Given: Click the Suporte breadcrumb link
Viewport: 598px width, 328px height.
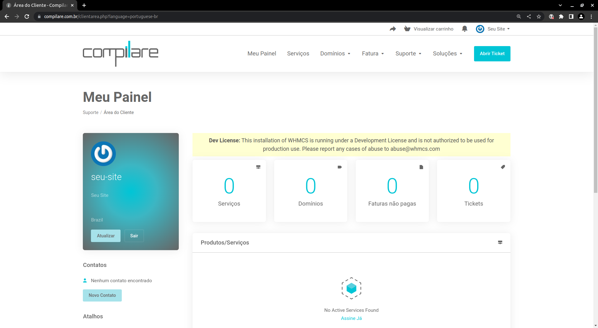Looking at the screenshot, I should (x=91, y=112).
